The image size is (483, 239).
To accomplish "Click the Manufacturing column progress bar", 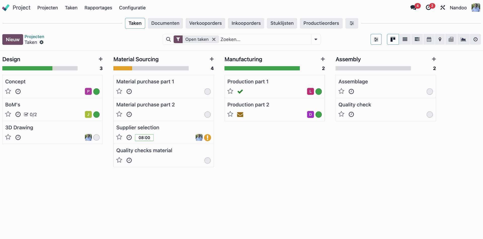I will click(262, 68).
